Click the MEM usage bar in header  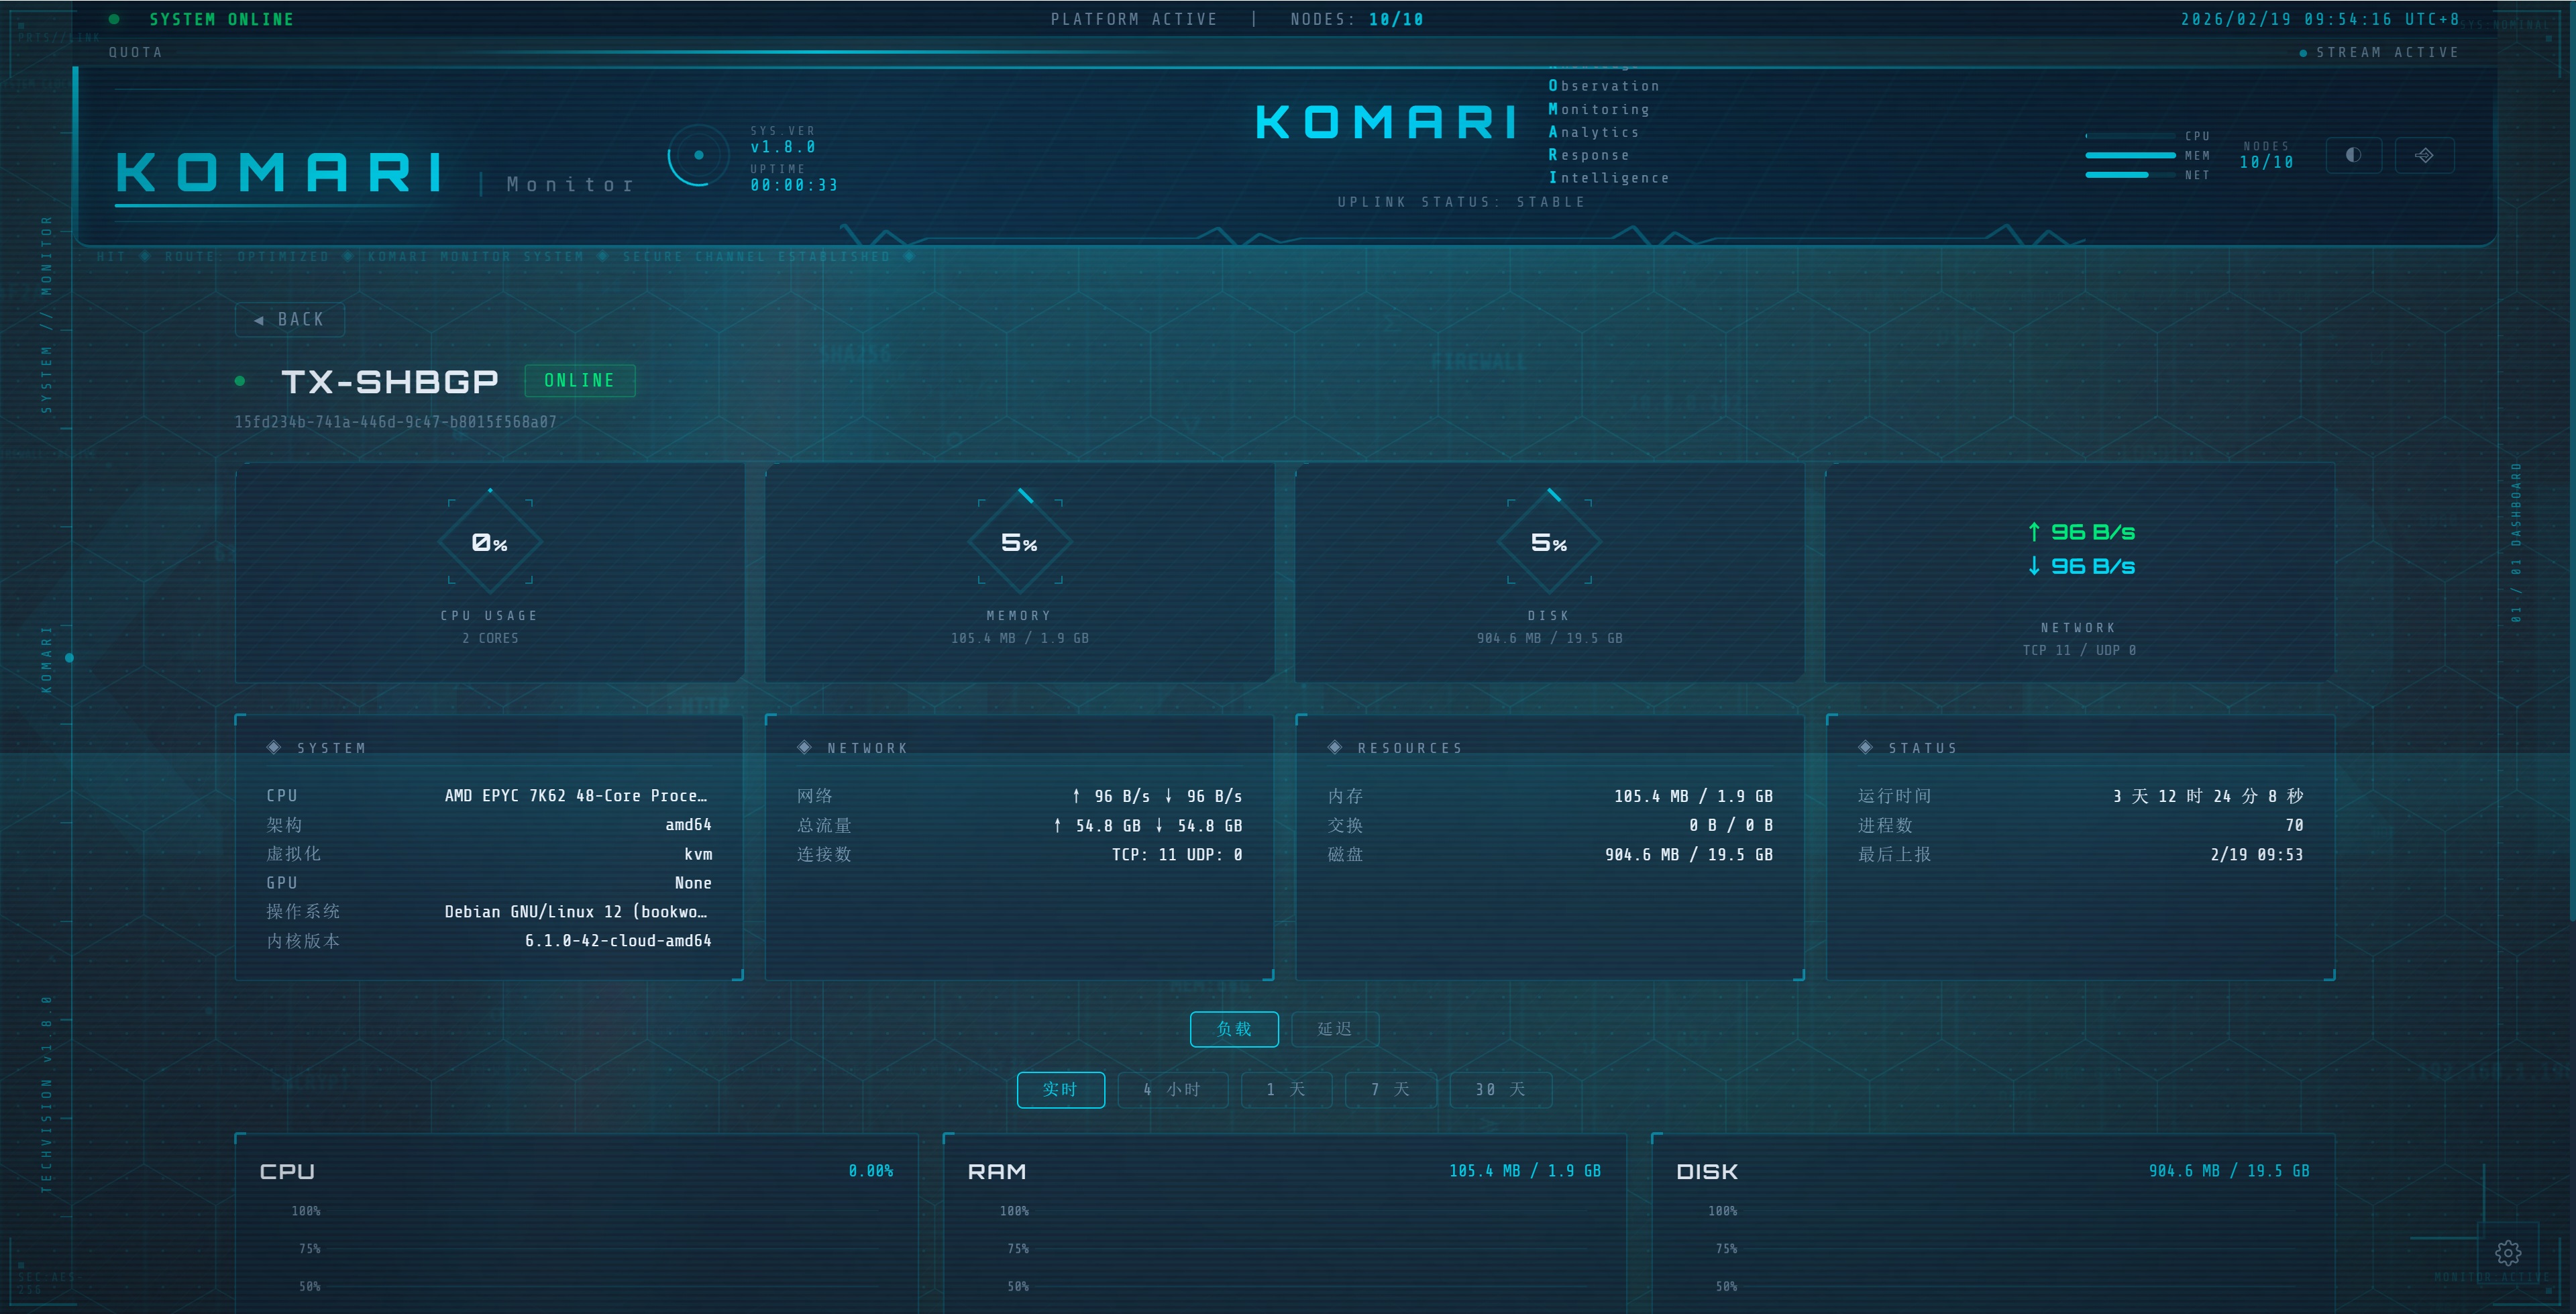2130,155
